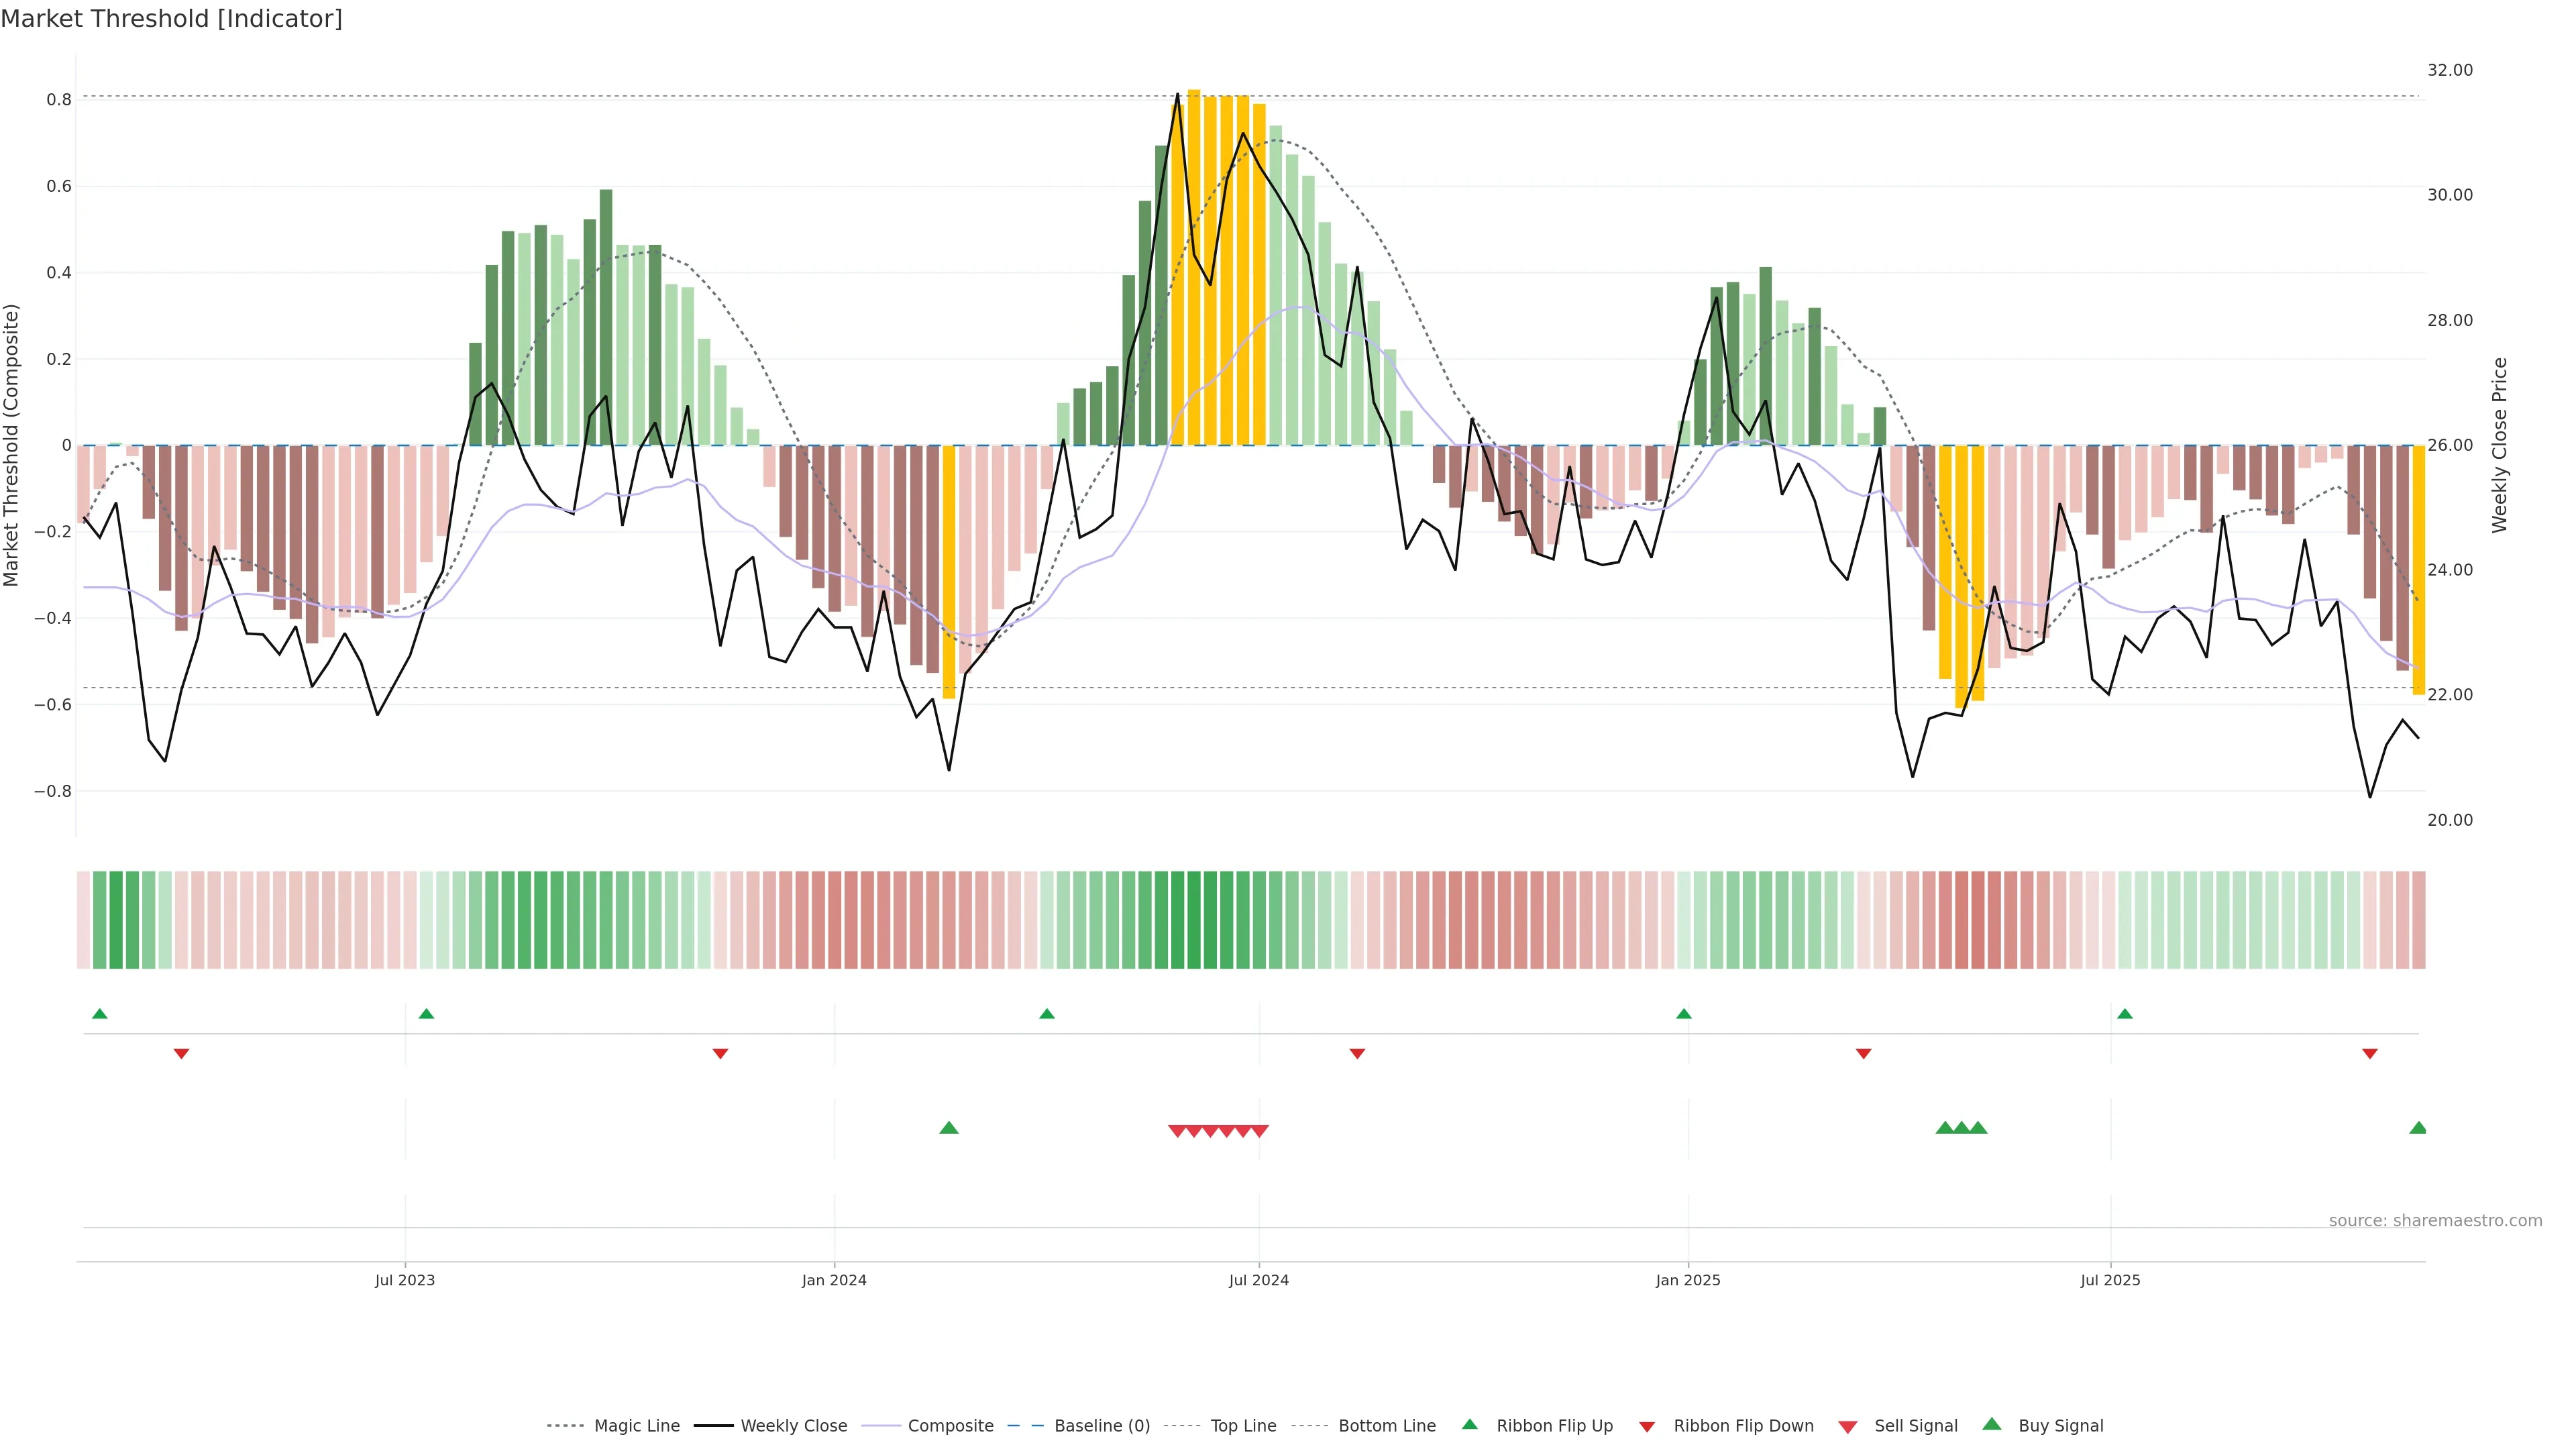This screenshot has height=1449, width=2576.
Task: Click the Baseline (0) legend entry
Action: pos(1101,1426)
